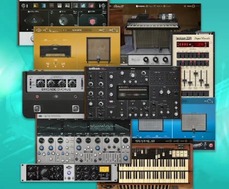Move the rightmost fader on Lexicon 224 reverb
This screenshot has width=229, height=189.
[x=207, y=85]
